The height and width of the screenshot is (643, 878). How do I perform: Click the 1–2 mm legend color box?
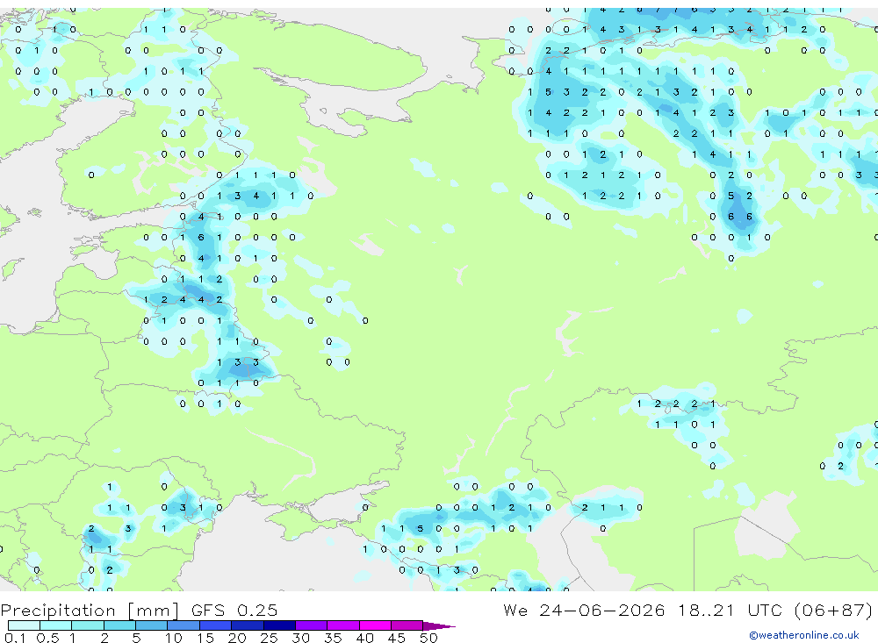(x=88, y=625)
